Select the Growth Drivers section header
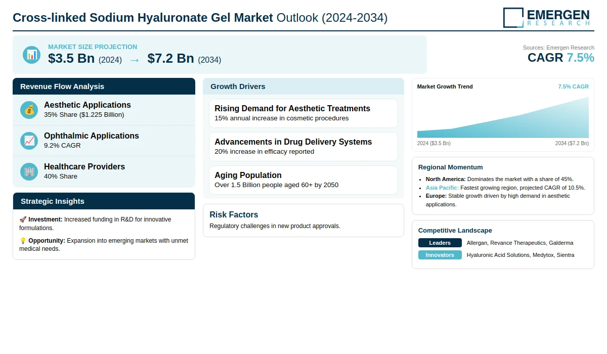Screen dimensions: 607x354 (303, 86)
